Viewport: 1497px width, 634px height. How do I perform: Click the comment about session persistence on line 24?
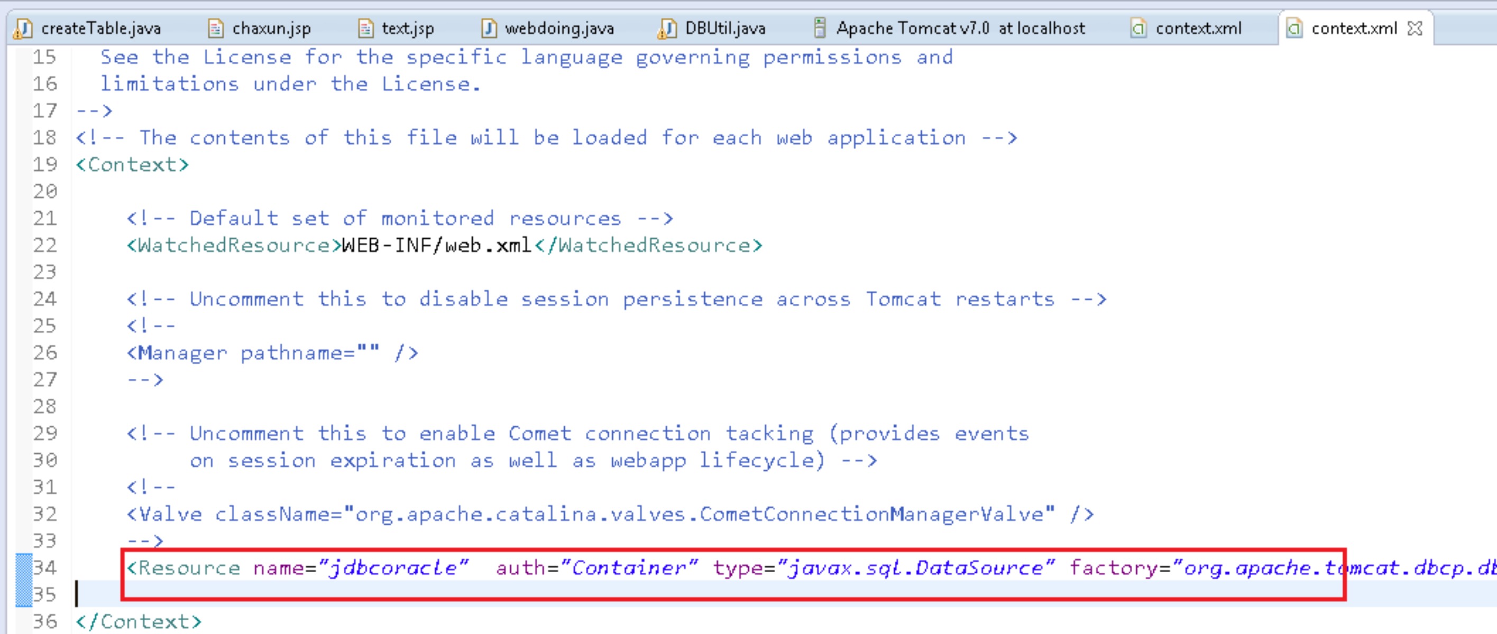(617, 299)
